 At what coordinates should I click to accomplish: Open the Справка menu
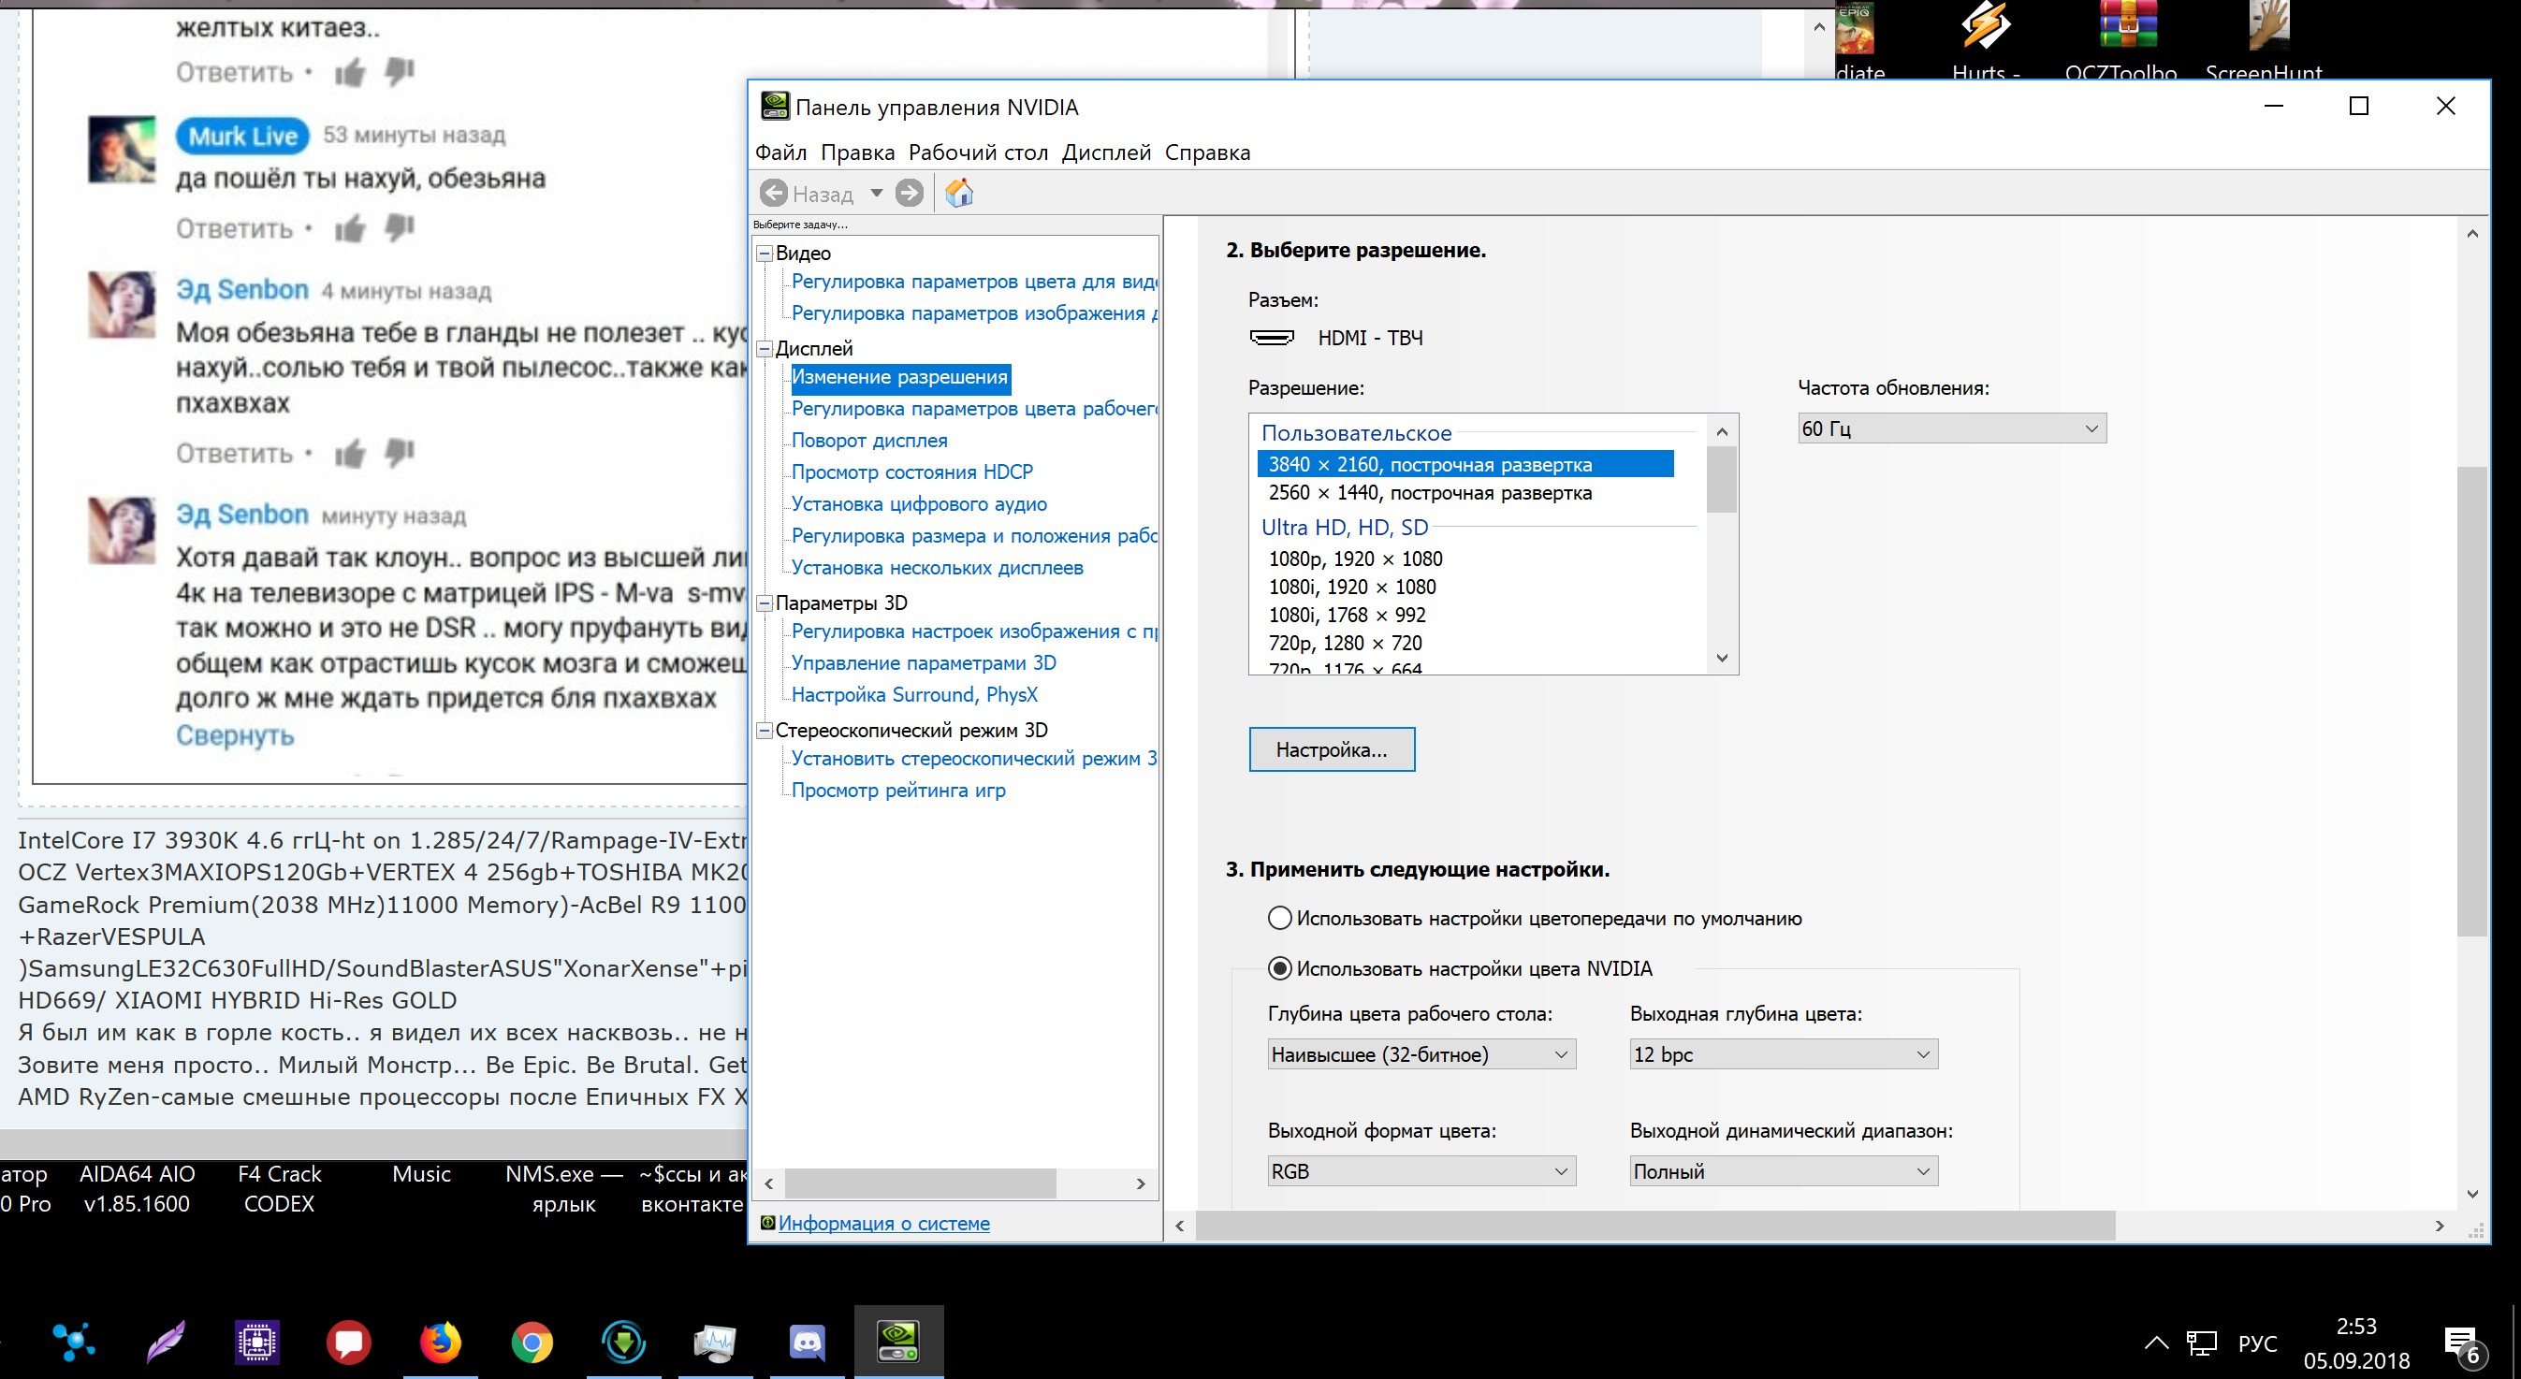(1206, 152)
